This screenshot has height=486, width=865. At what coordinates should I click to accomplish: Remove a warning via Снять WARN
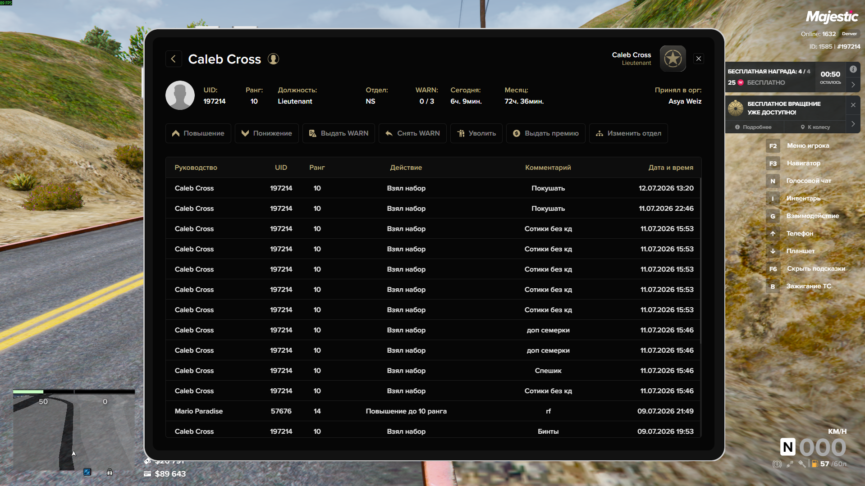pos(412,133)
